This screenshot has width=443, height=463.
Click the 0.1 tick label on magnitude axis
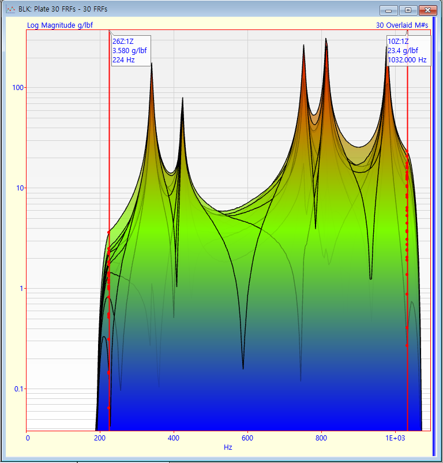[x=18, y=389]
